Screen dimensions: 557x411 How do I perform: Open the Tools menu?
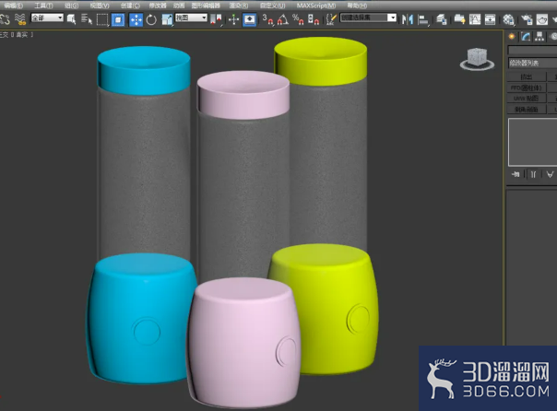(43, 6)
